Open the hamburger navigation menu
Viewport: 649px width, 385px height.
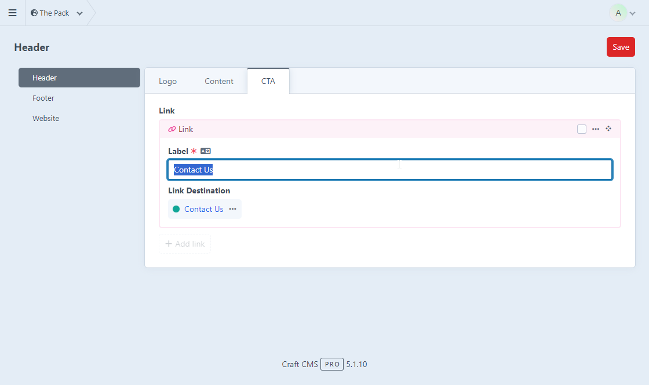coord(12,13)
